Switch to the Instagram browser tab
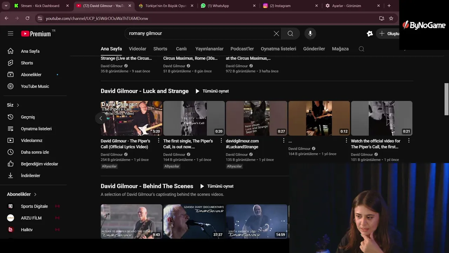Viewport: 449px width, 253px height. pos(290,6)
